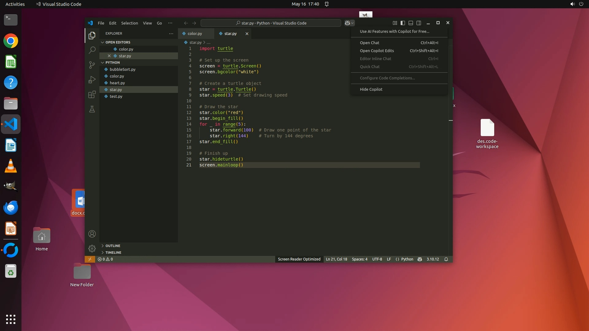589x331 pixels.
Task: Expand the Outline section
Action: (113, 246)
